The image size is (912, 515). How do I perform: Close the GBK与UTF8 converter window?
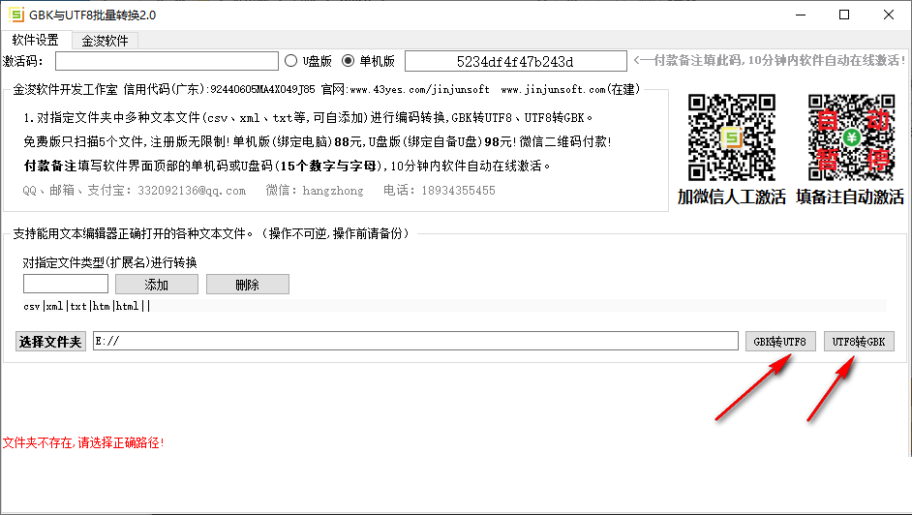point(889,15)
